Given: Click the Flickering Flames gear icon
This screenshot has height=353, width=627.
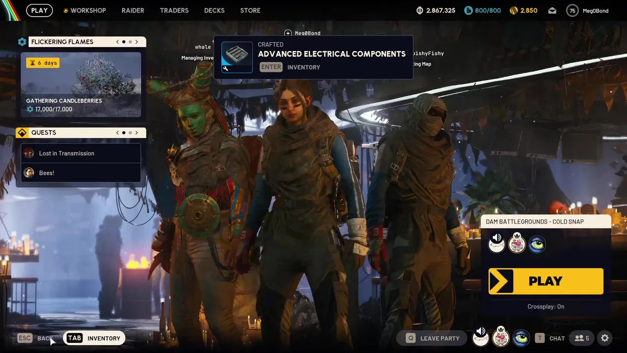Looking at the screenshot, I should point(22,42).
